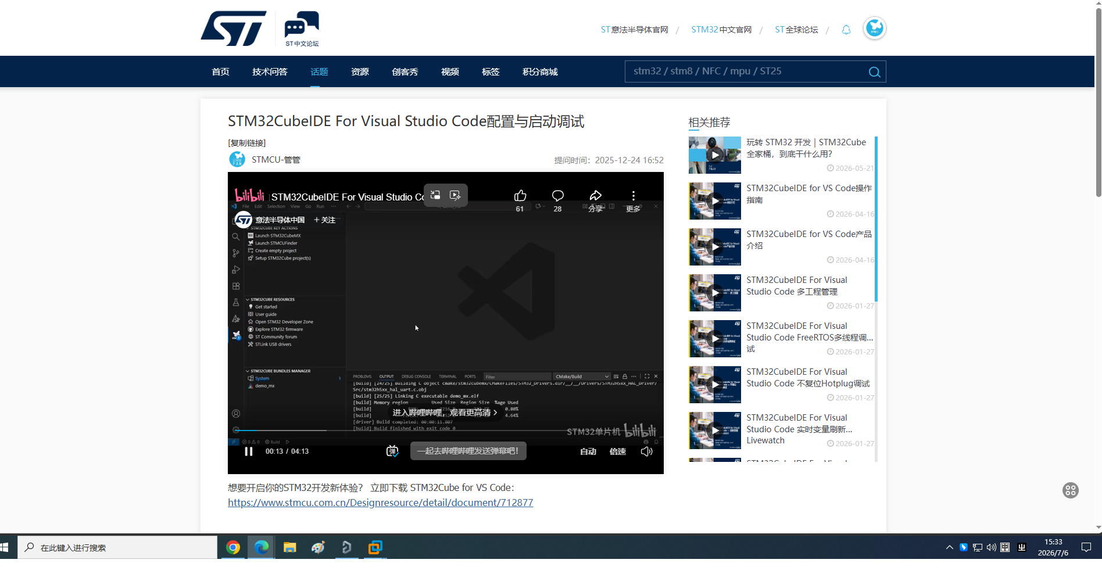Follow 意法半导体中国 with +关注
The image size is (1102, 581).
(325, 220)
